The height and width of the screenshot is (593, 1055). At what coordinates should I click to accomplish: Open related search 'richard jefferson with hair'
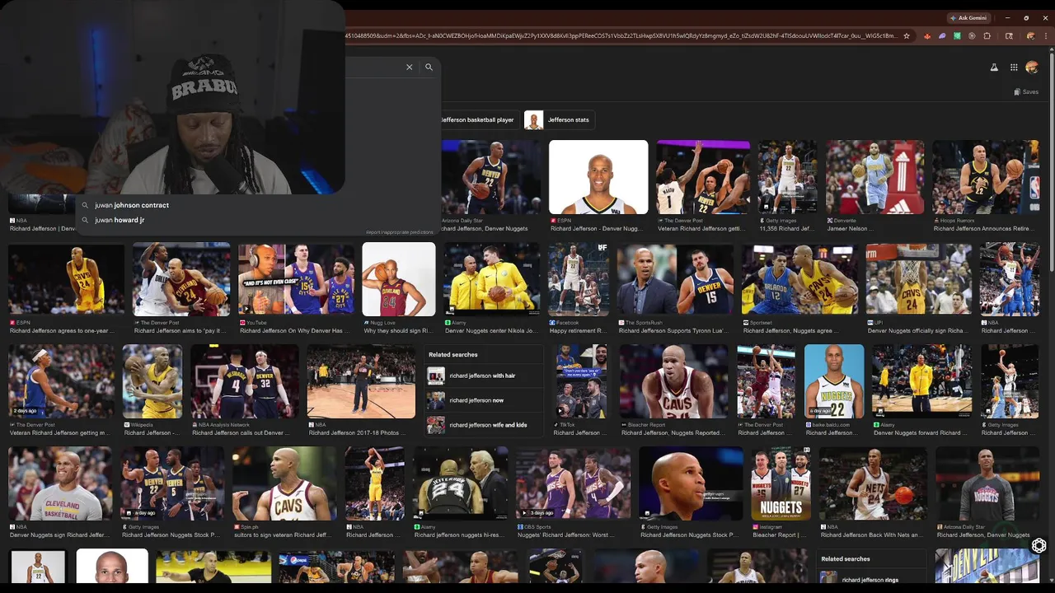coord(484,376)
